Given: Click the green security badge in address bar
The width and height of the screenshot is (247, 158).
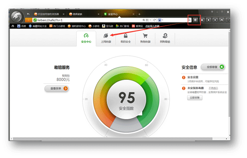Looking at the screenshot, I should click(x=35, y=20).
